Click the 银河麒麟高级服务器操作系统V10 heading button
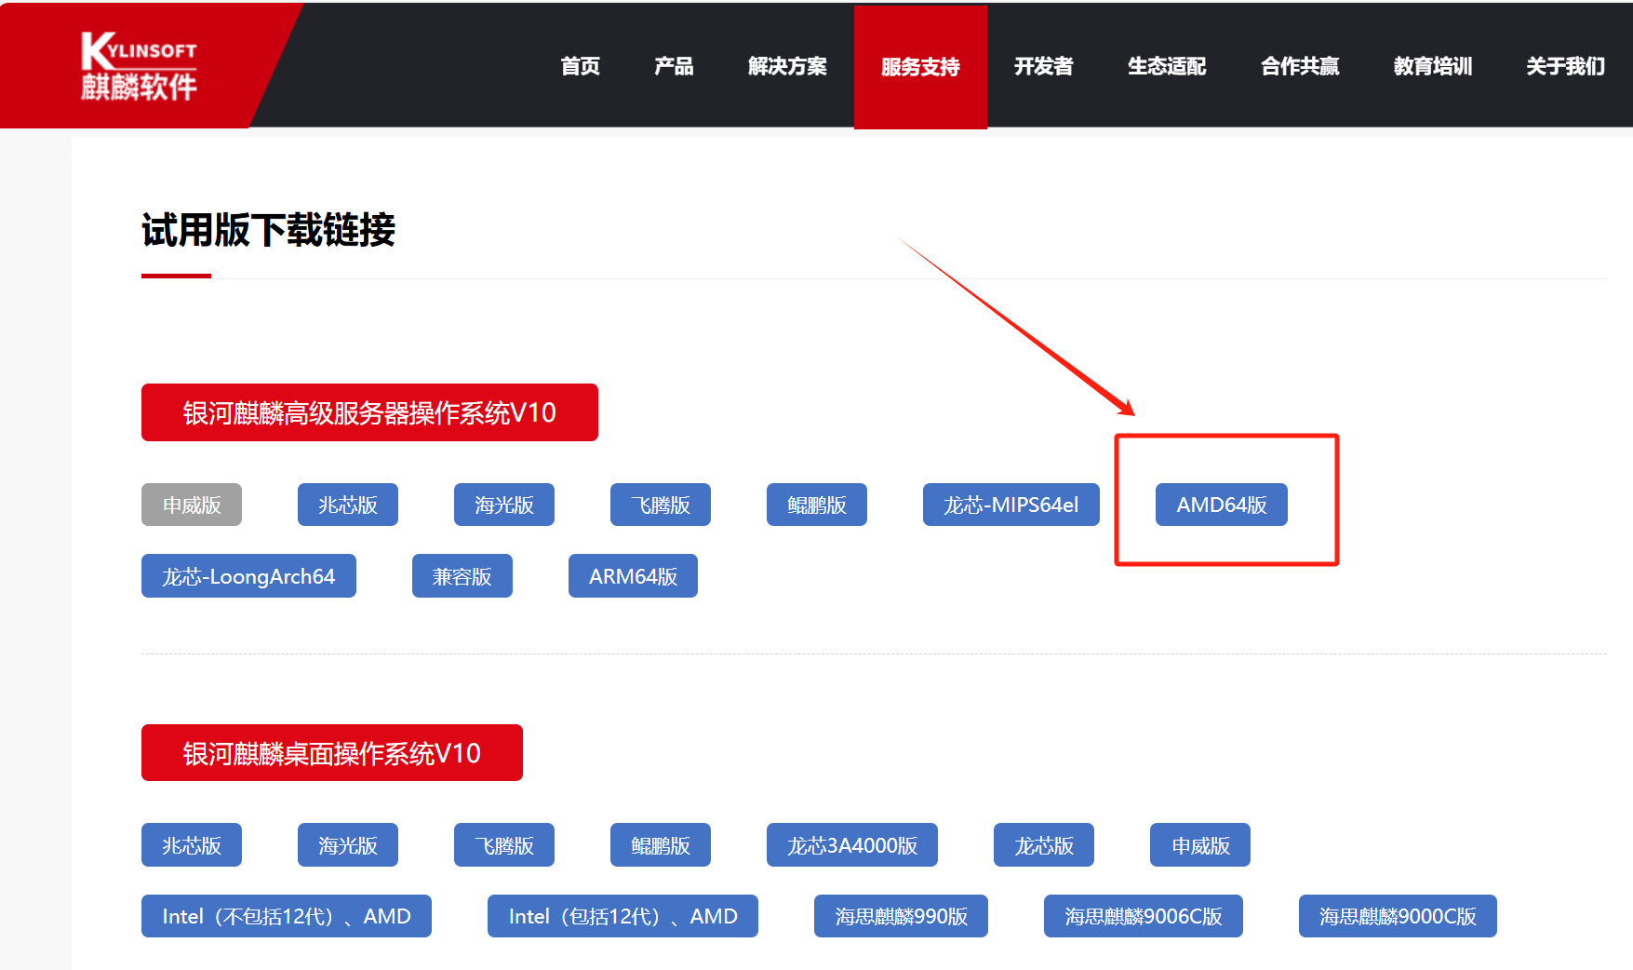Viewport: 1633px width, 970px height. (369, 412)
